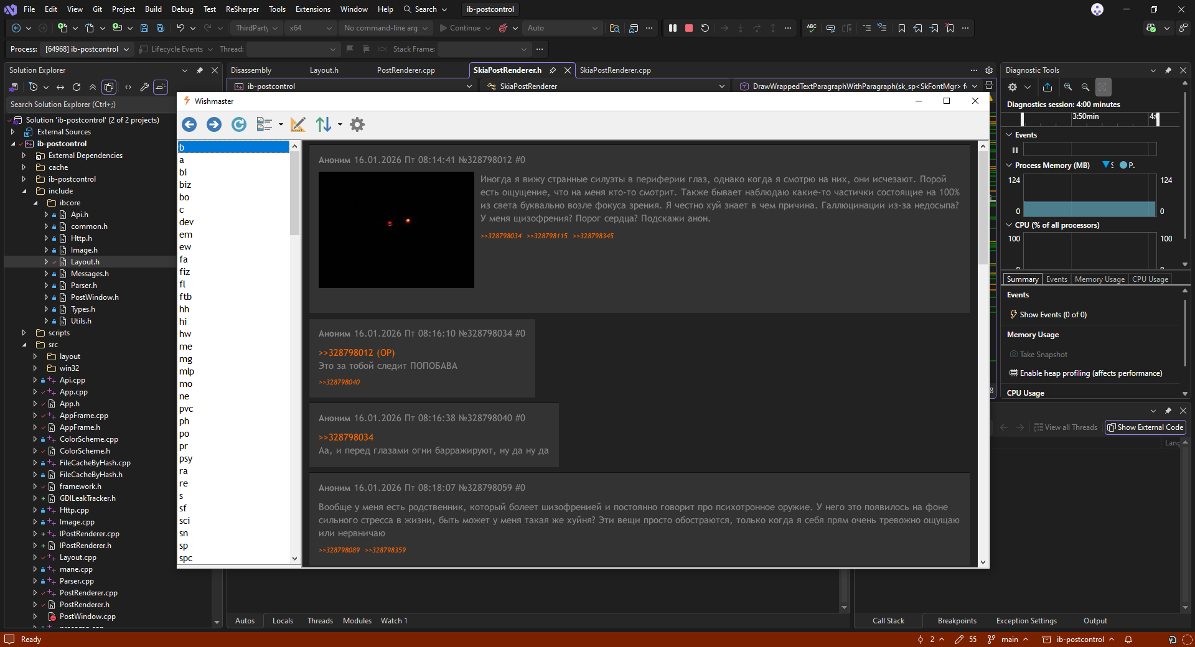
Task: Toggle auto-hide pin on Diagnostic Tools
Action: click(1168, 70)
